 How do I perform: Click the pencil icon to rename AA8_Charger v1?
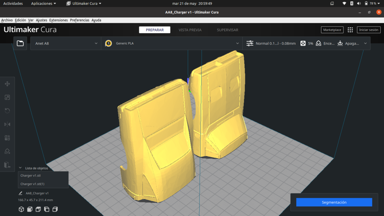click(x=21, y=193)
